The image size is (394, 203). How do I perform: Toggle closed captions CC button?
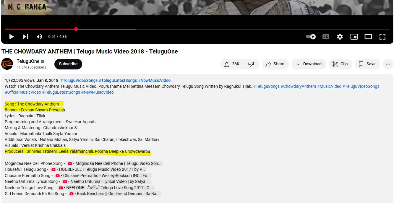point(325,37)
